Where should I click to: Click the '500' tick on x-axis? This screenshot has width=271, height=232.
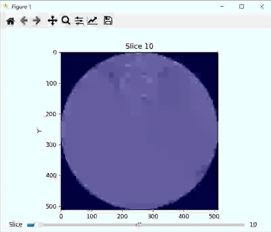point(214,216)
